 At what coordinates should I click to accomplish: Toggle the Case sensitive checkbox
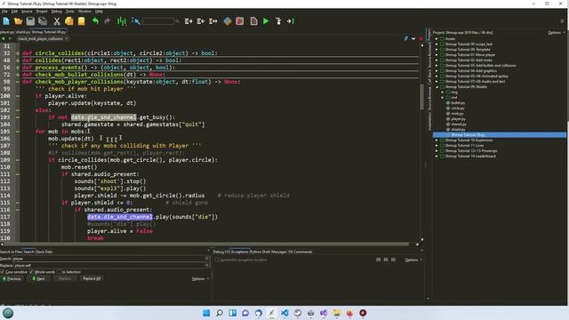(x=2, y=272)
